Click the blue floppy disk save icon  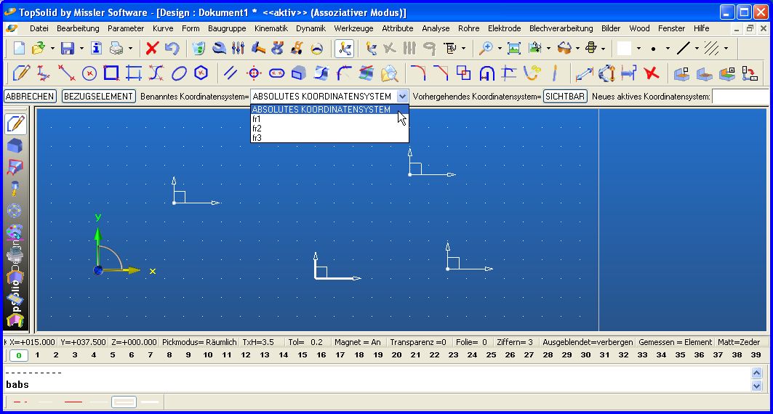pyautogui.click(x=68, y=48)
